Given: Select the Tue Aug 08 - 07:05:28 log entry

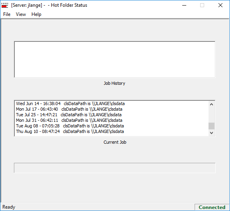Looking at the screenshot, I should pyautogui.click(x=70, y=126).
